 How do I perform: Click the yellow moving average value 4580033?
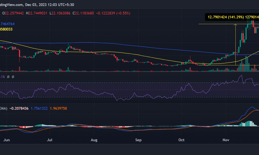coord(6,29)
